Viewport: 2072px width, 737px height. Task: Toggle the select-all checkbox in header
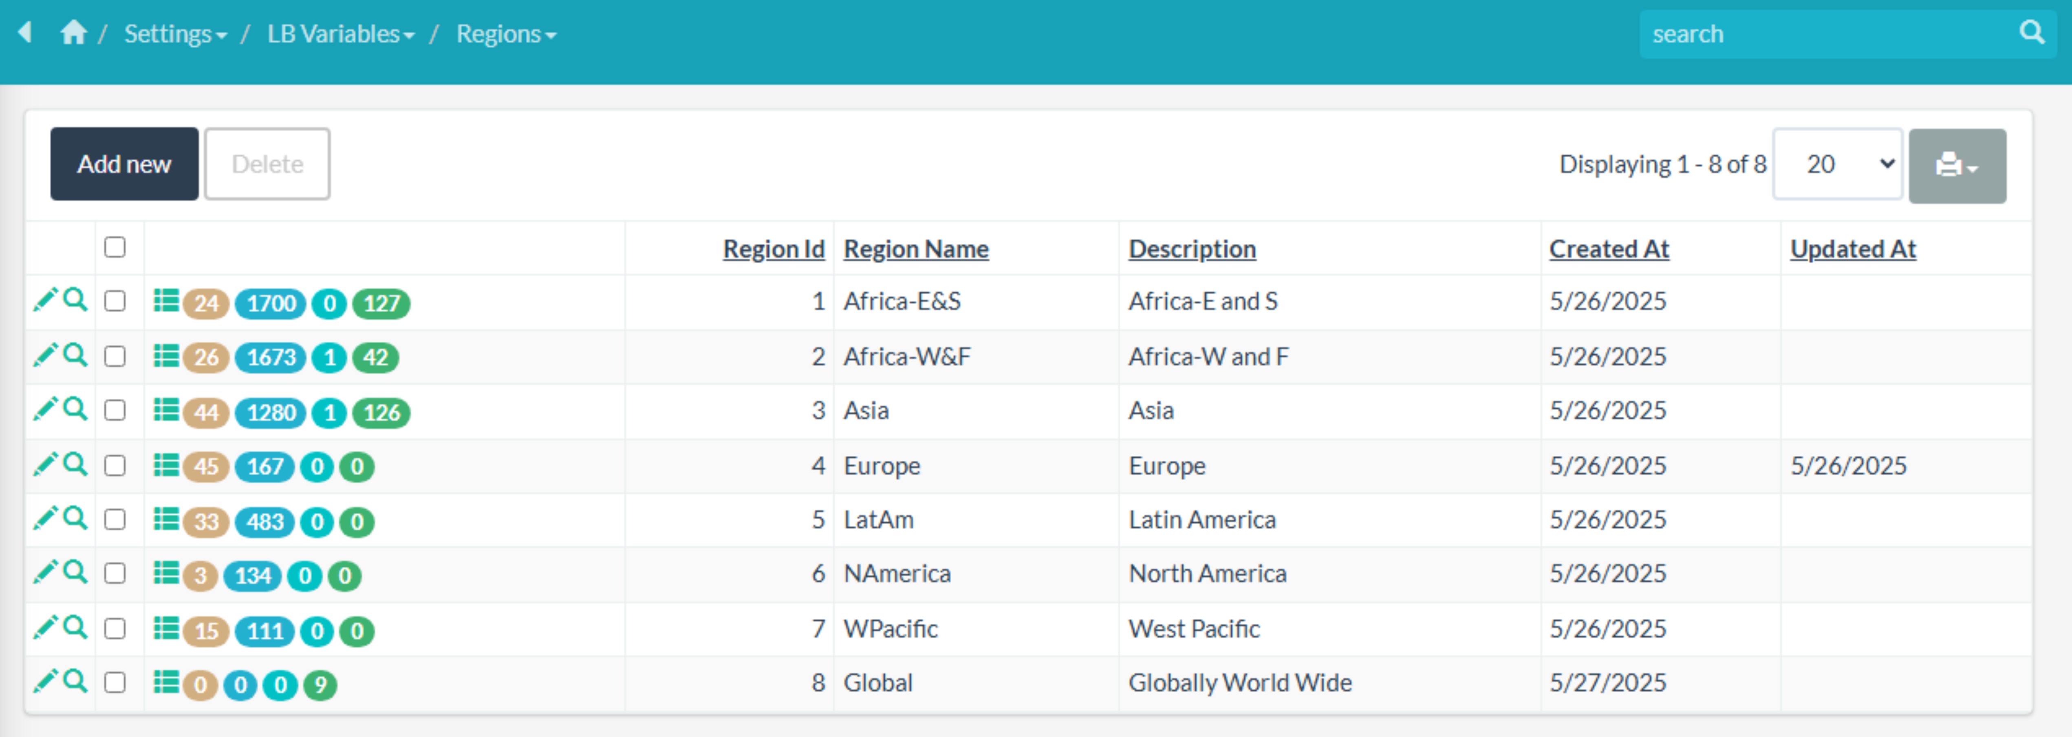pos(115,247)
